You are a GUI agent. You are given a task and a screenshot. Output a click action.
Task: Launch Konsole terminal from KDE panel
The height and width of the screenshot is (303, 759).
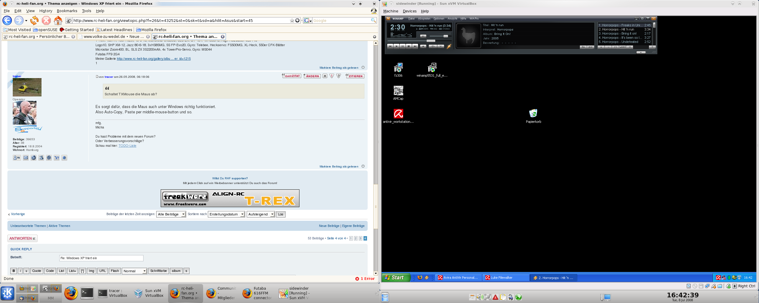tap(87, 293)
